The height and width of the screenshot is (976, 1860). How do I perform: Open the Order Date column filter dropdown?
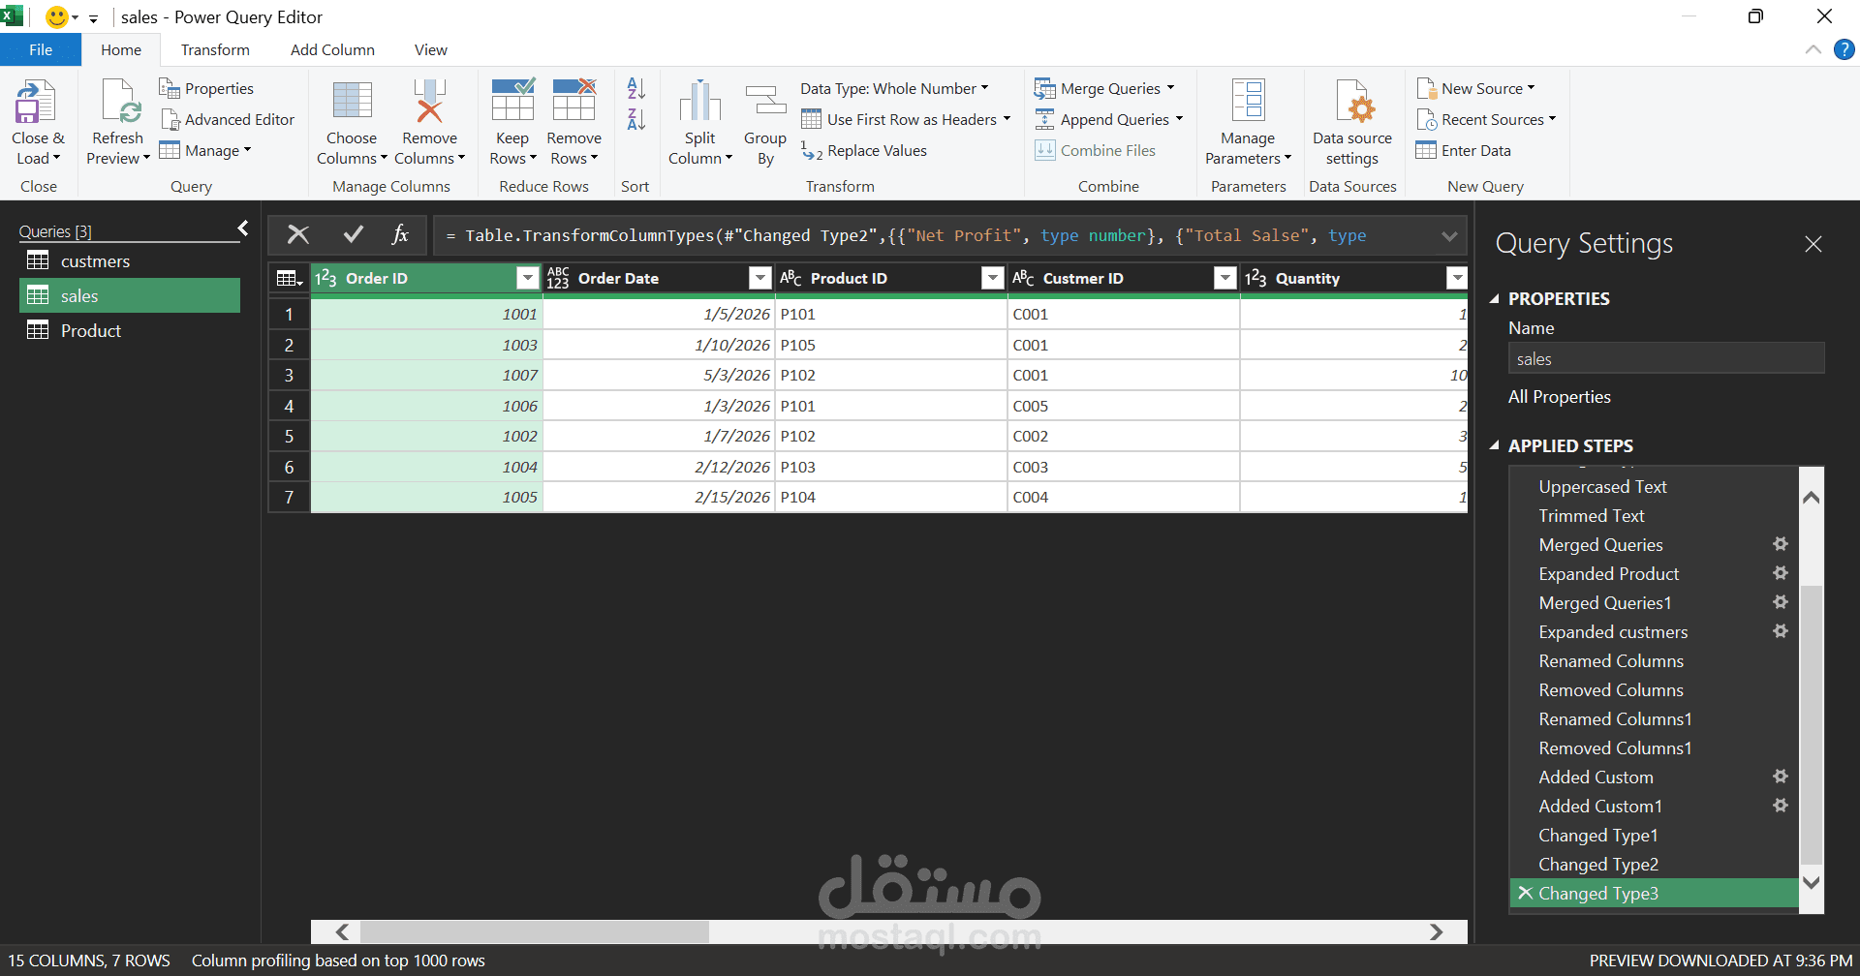point(759,279)
